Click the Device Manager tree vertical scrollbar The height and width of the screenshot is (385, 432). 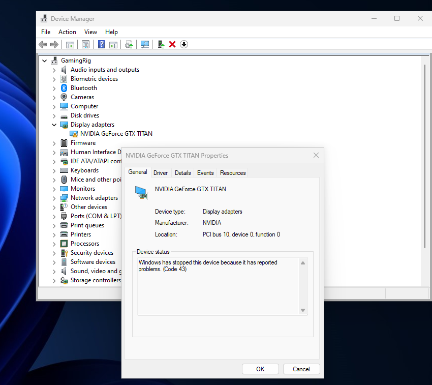(x=425, y=157)
